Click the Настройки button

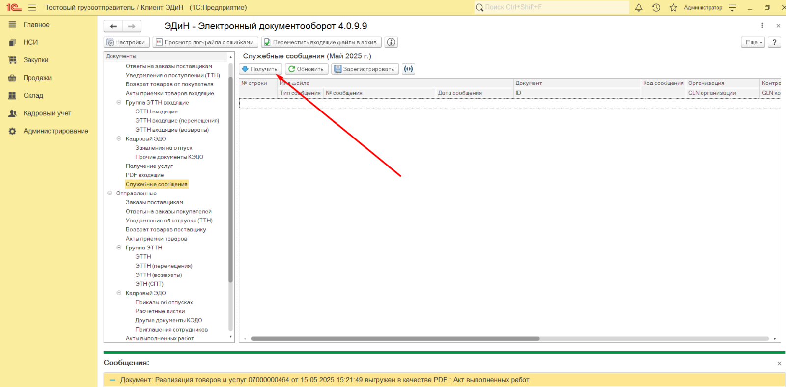pos(126,42)
